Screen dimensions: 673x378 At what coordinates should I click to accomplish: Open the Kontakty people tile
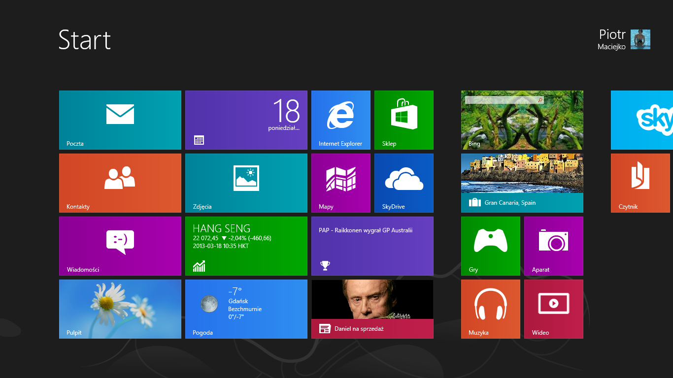[x=120, y=183]
